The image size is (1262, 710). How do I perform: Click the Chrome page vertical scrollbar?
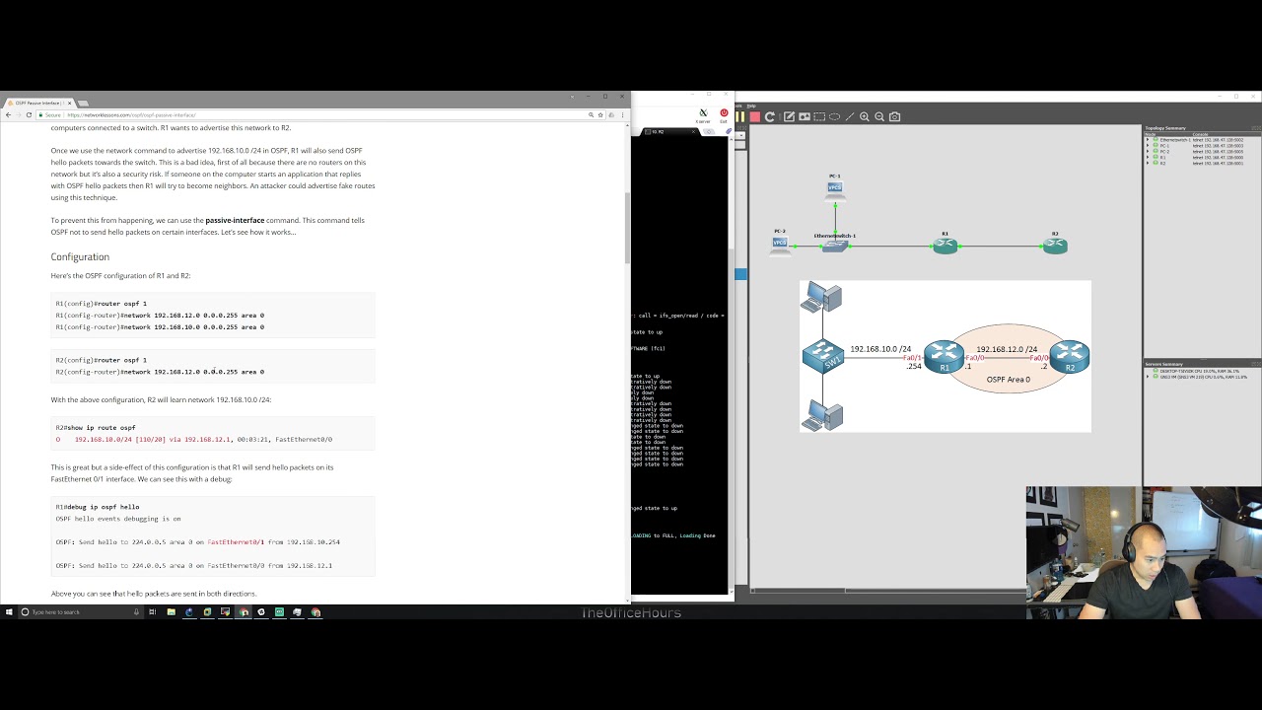[627, 227]
